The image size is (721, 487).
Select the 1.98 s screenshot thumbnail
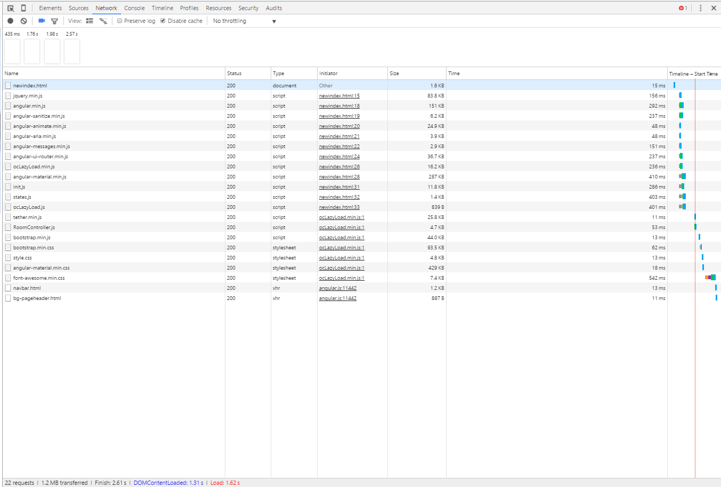pos(52,51)
